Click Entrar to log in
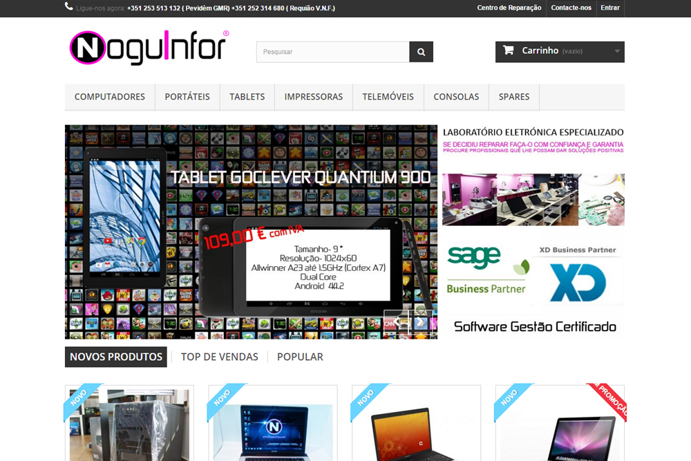This screenshot has width=691, height=461. [x=610, y=8]
